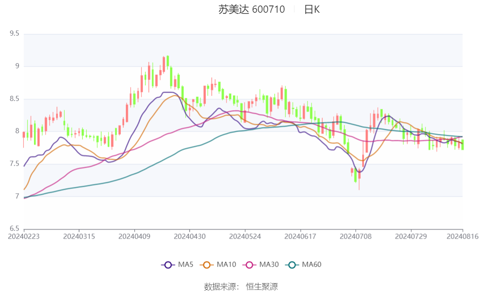The image size is (482, 292).
Task: Toggle the MA5 legend series
Action: 177,265
